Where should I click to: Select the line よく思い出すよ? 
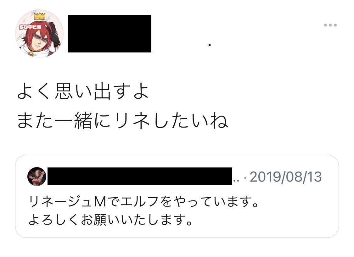(x=83, y=91)
